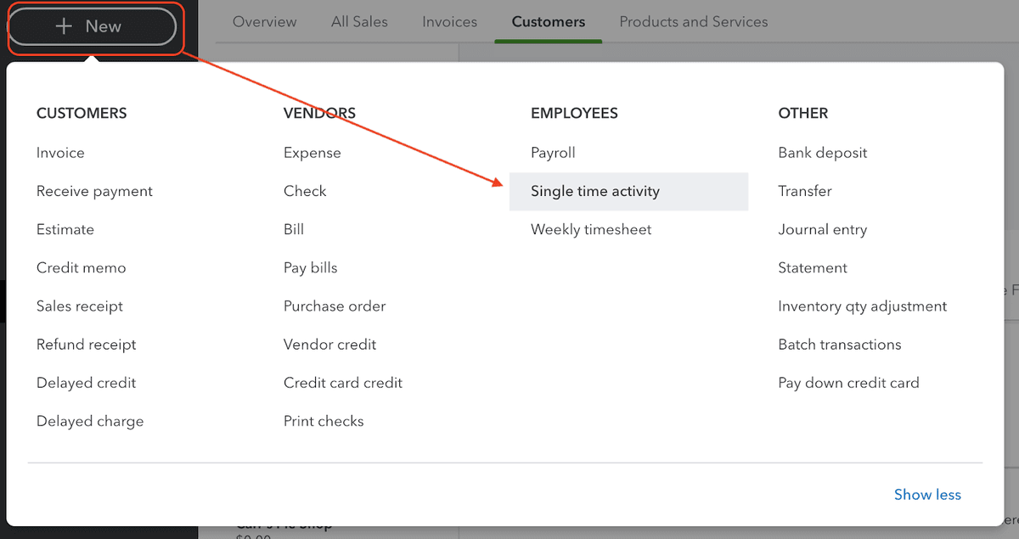Viewport: 1019px width, 539px height.
Task: Open Payroll under Employees
Action: coord(553,153)
